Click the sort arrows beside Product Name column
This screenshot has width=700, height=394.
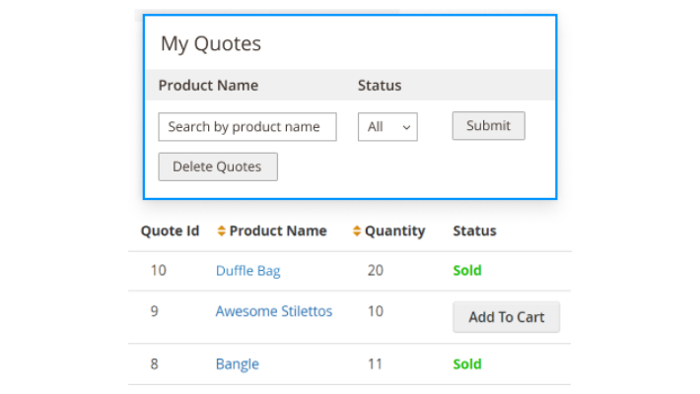pyautogui.click(x=222, y=231)
